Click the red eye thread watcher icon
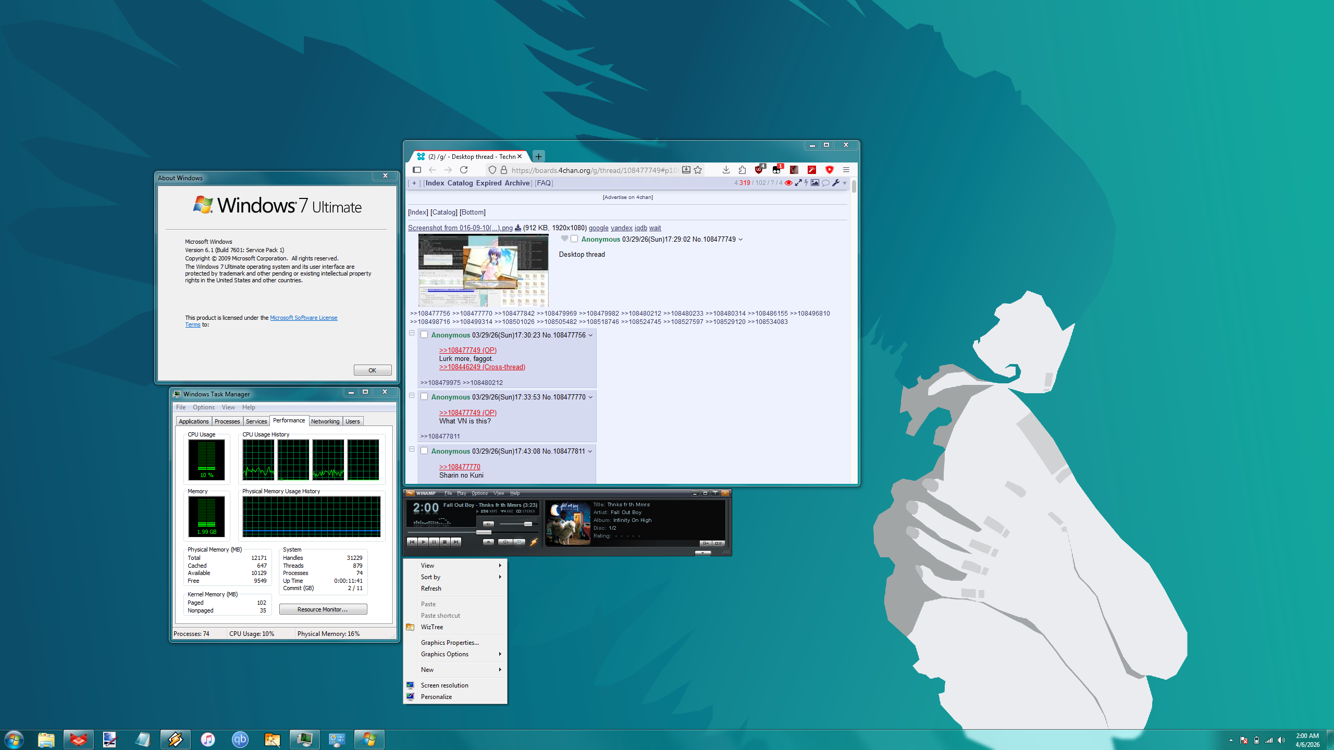The height and width of the screenshot is (750, 1334). 788,183
